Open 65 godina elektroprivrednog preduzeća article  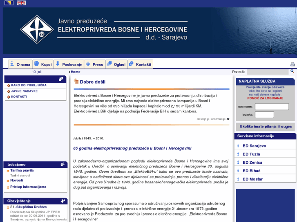click(132, 148)
